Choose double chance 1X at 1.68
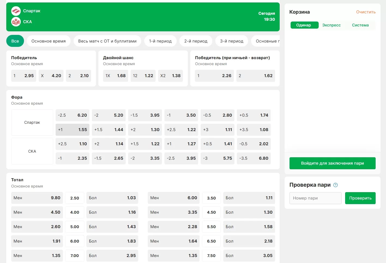This screenshot has height=263, width=386. point(116,76)
